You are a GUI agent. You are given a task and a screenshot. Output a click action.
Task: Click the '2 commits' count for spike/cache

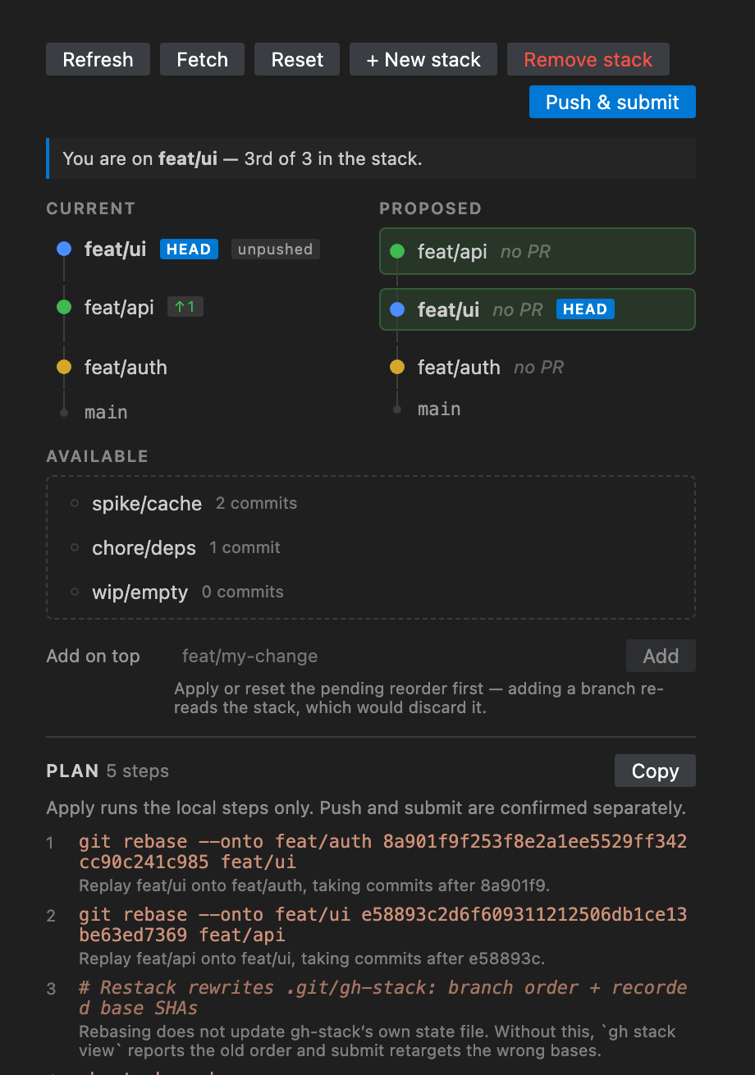click(256, 504)
